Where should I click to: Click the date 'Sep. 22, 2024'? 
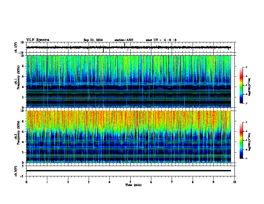93,40
